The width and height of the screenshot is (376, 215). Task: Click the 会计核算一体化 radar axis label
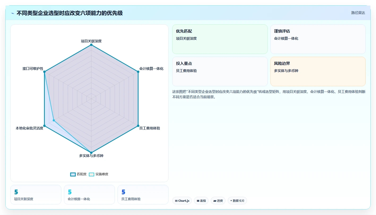click(x=151, y=69)
